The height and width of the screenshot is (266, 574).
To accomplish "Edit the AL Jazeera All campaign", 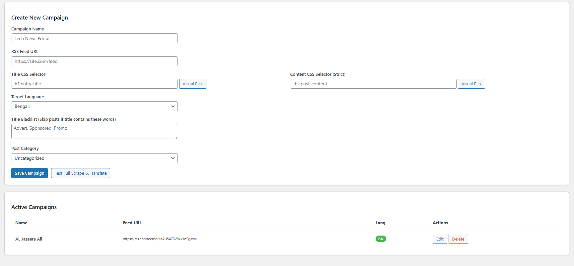I will (x=440, y=239).
